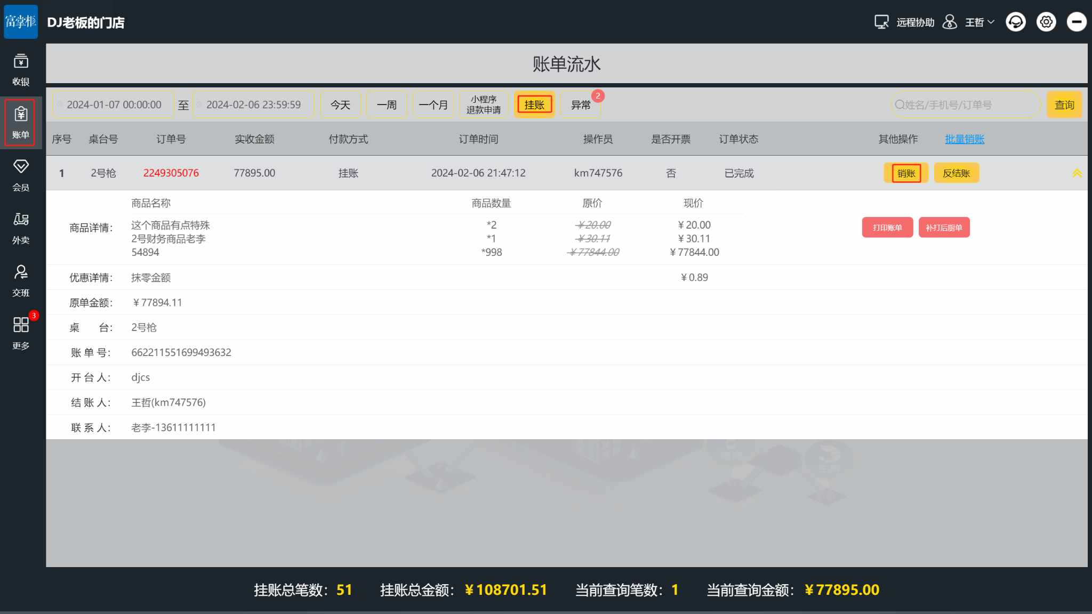Open the 账单 bills sidebar icon
This screenshot has height=614, width=1092.
tap(21, 123)
